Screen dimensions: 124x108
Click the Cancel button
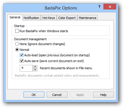coord(57,95)
